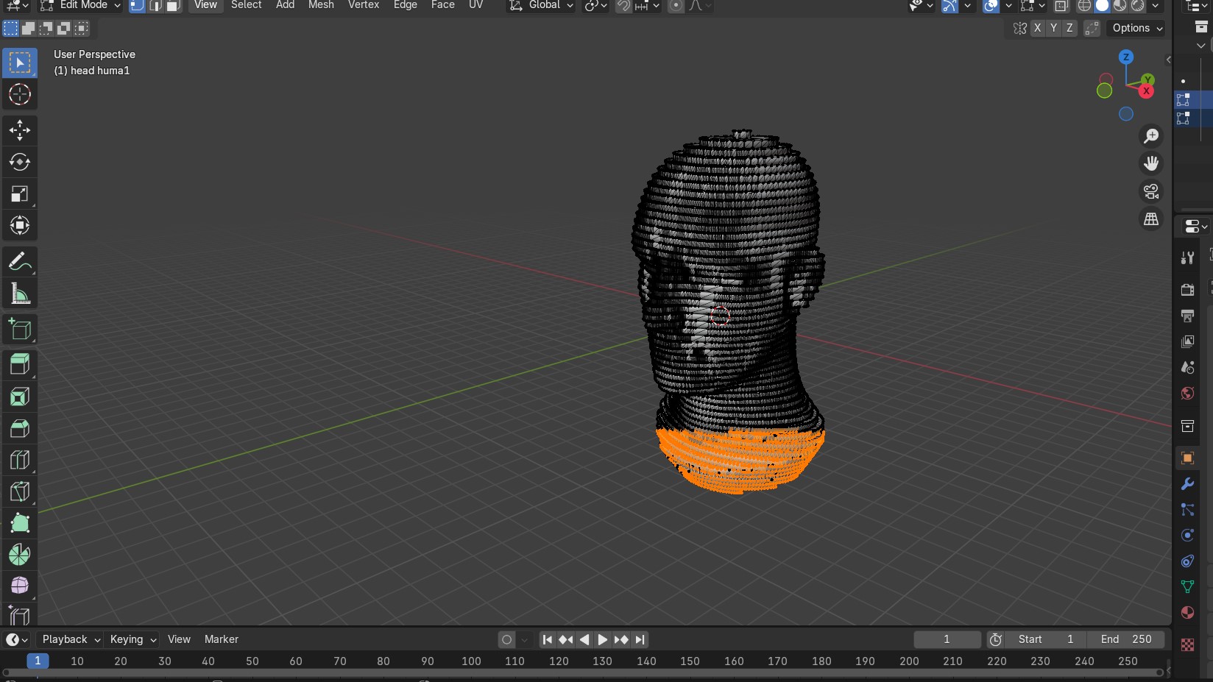Open the Modifiers wrench properties tab
Viewport: 1213px width, 682px height.
click(x=1187, y=484)
